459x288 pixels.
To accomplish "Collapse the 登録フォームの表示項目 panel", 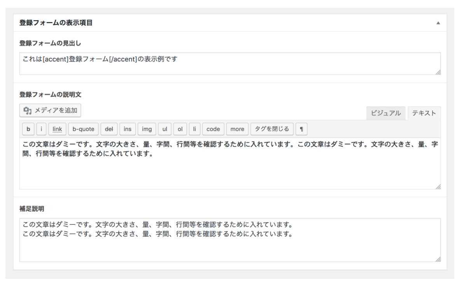I will coord(439,23).
